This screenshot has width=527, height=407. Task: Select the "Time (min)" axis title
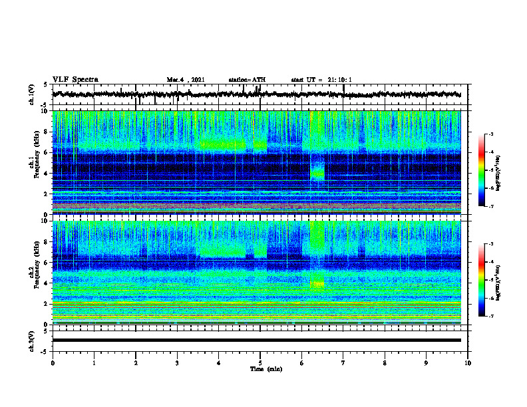(x=266, y=369)
